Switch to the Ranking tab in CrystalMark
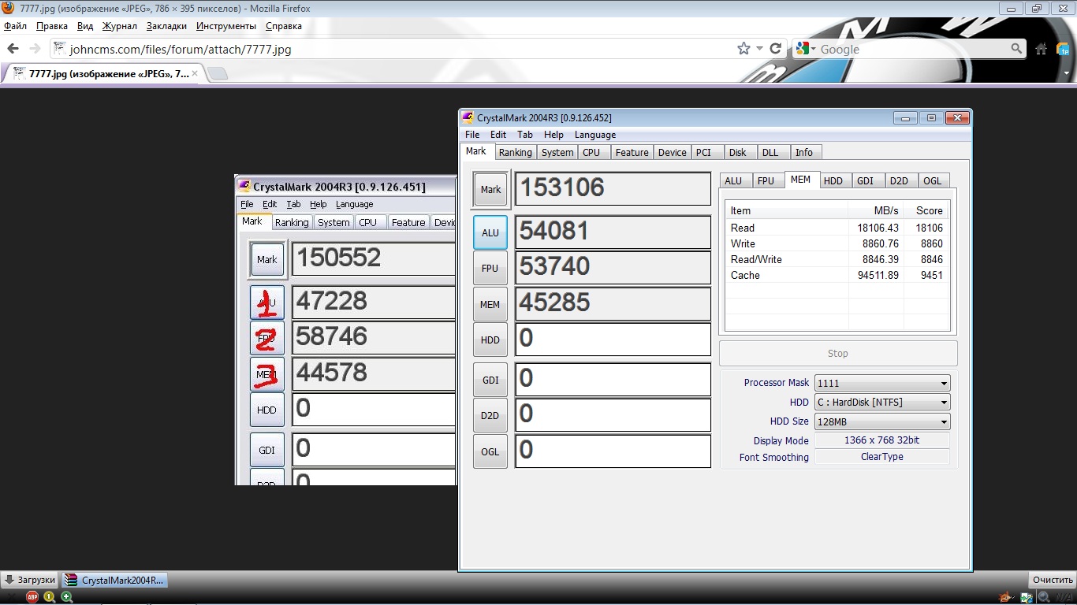Viewport: 1077px width, 605px height. [x=515, y=152]
